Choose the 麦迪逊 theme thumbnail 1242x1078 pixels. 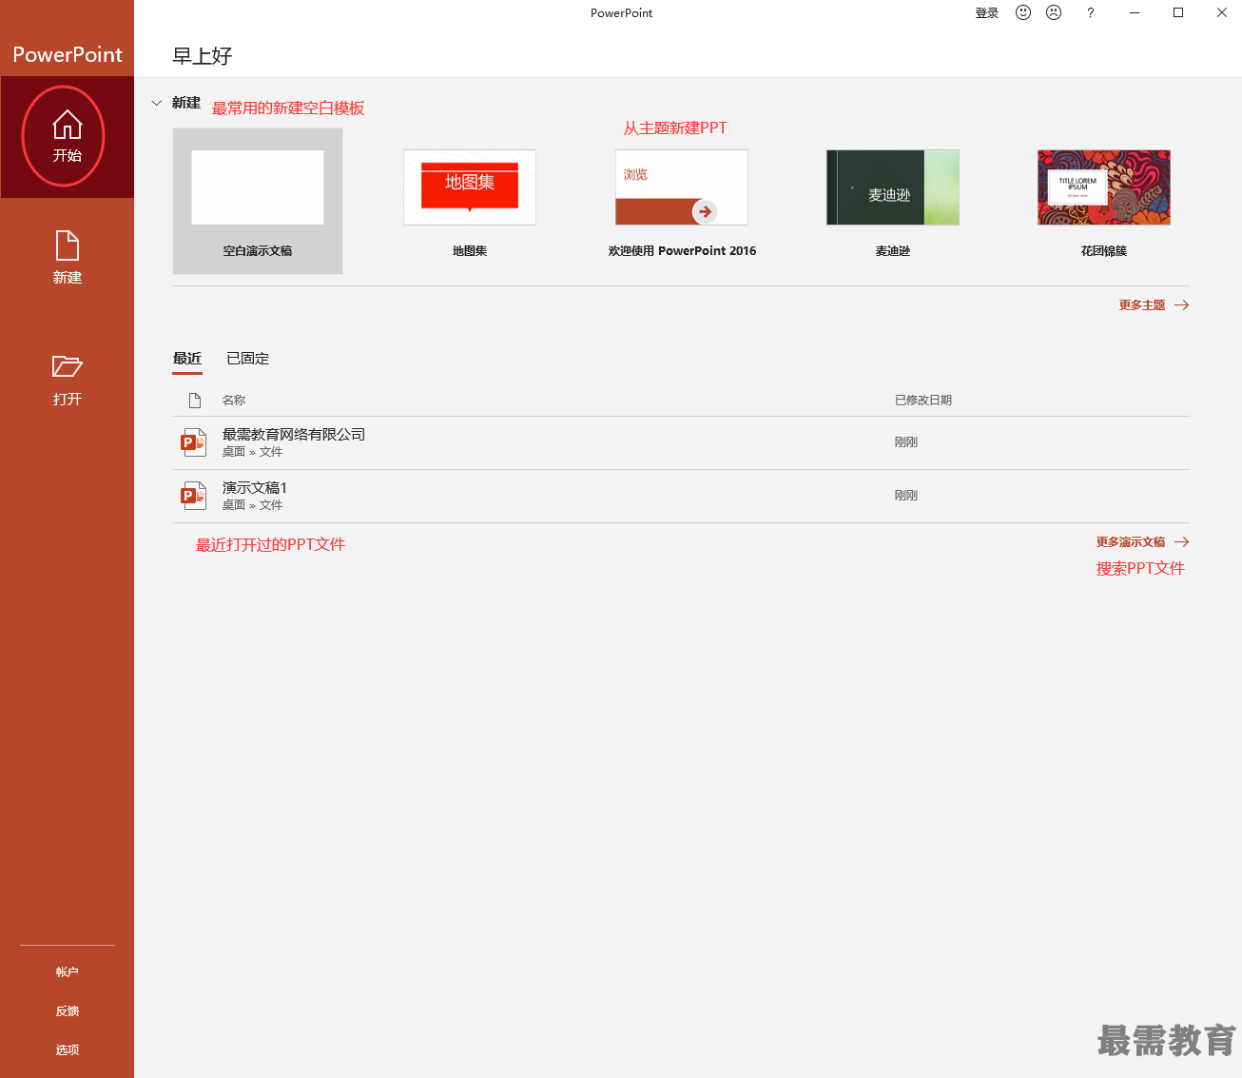(x=893, y=187)
